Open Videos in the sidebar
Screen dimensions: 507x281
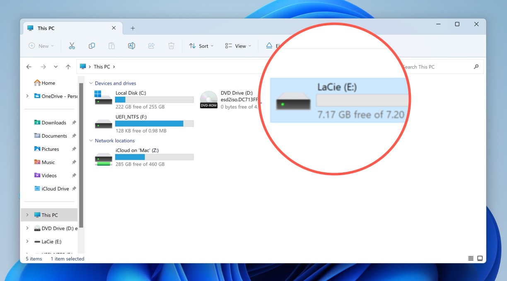(45, 175)
